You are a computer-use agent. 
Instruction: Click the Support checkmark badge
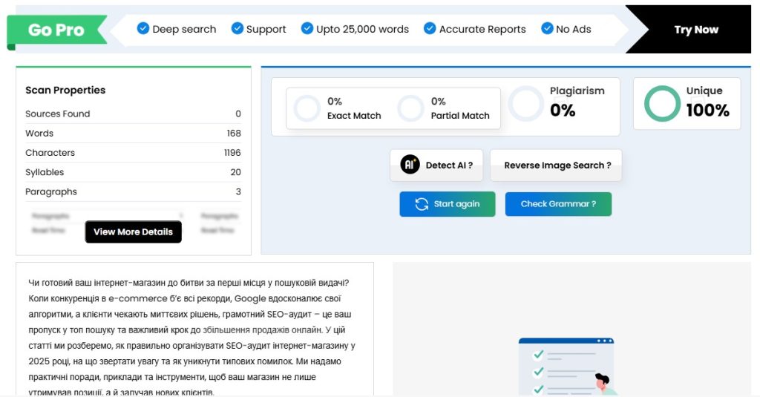[x=237, y=29]
